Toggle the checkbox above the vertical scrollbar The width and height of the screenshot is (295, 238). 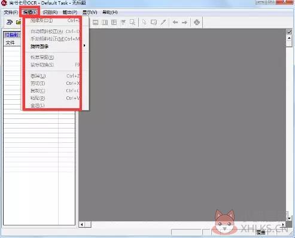coord(289,32)
